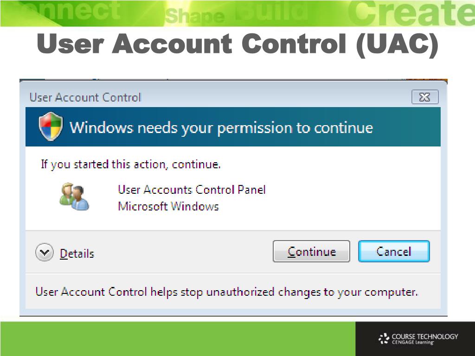475x356 pixels.
Task: Click the User Accounts two-people icon
Action: pyautogui.click(x=74, y=197)
